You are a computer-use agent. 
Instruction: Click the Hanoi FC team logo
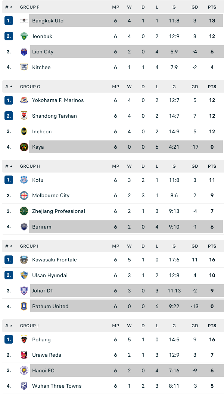[x=24, y=370]
